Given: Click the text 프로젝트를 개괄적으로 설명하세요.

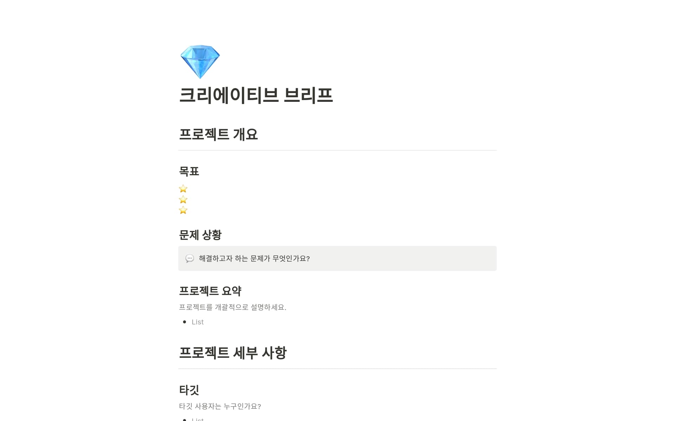Looking at the screenshot, I should click(232, 308).
